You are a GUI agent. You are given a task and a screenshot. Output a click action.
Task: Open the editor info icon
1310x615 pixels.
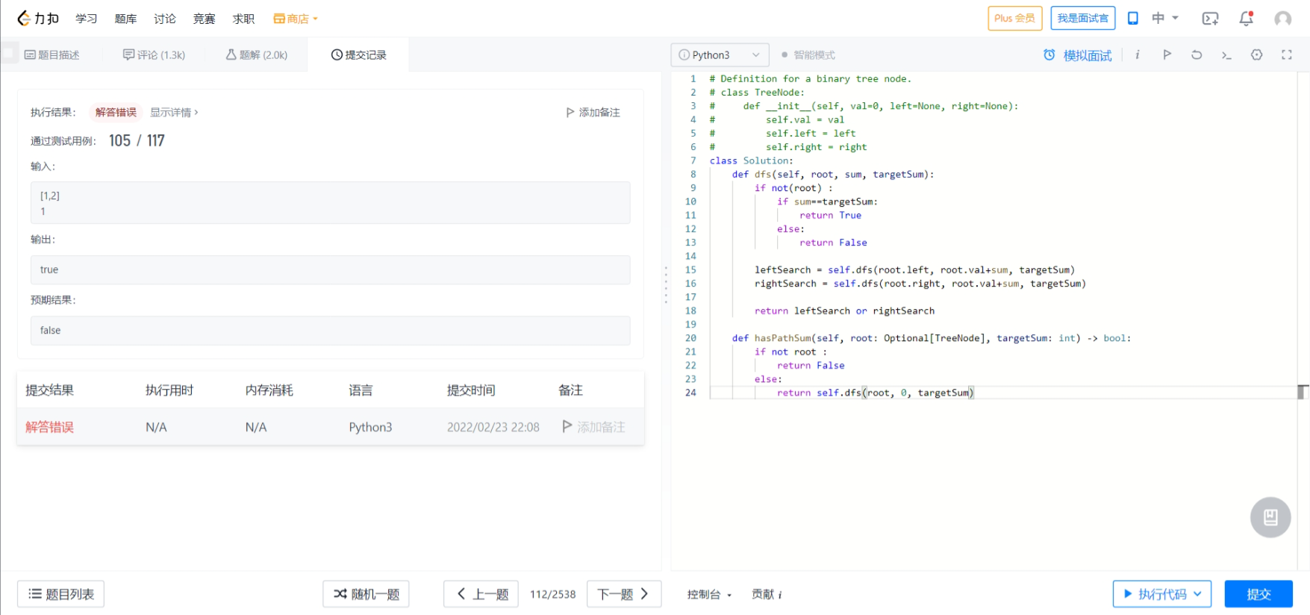(x=1137, y=54)
